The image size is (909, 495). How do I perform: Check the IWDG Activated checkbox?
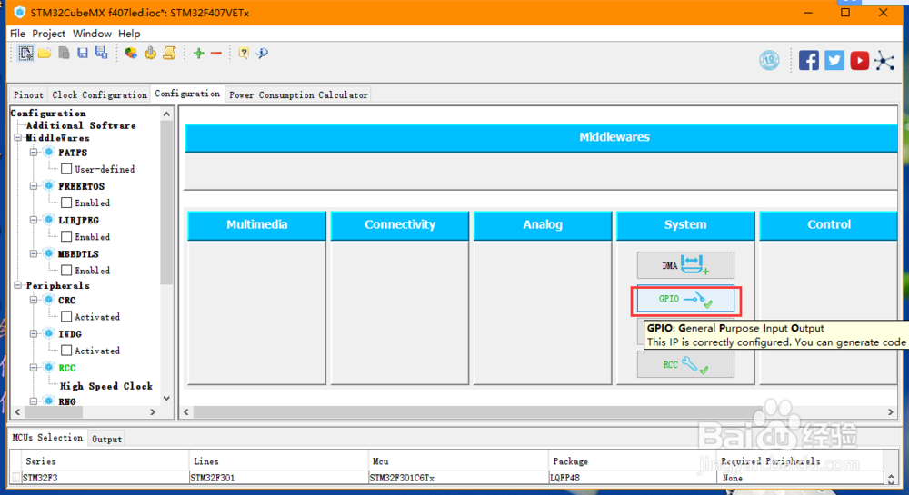pos(66,351)
